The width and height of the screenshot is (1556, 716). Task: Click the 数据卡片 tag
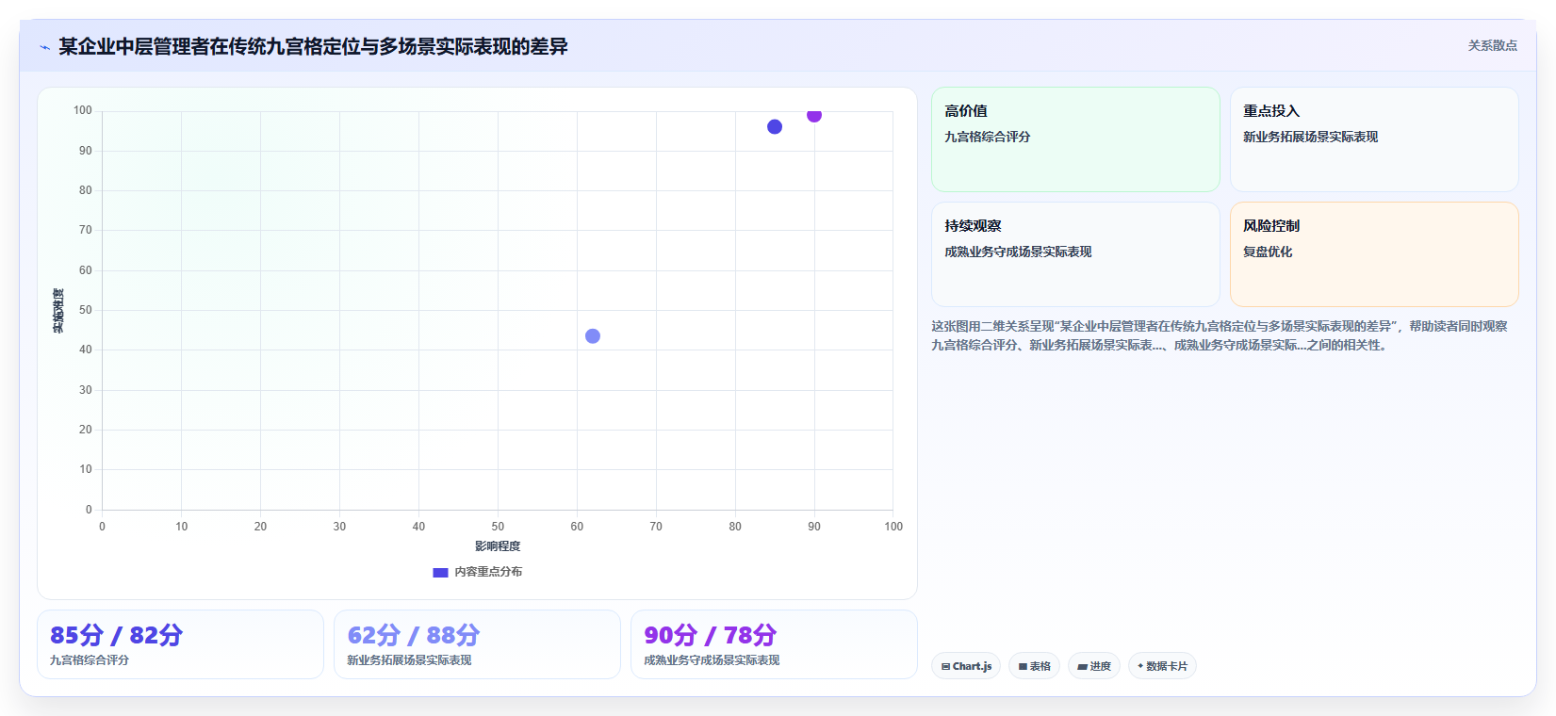[x=1162, y=666]
